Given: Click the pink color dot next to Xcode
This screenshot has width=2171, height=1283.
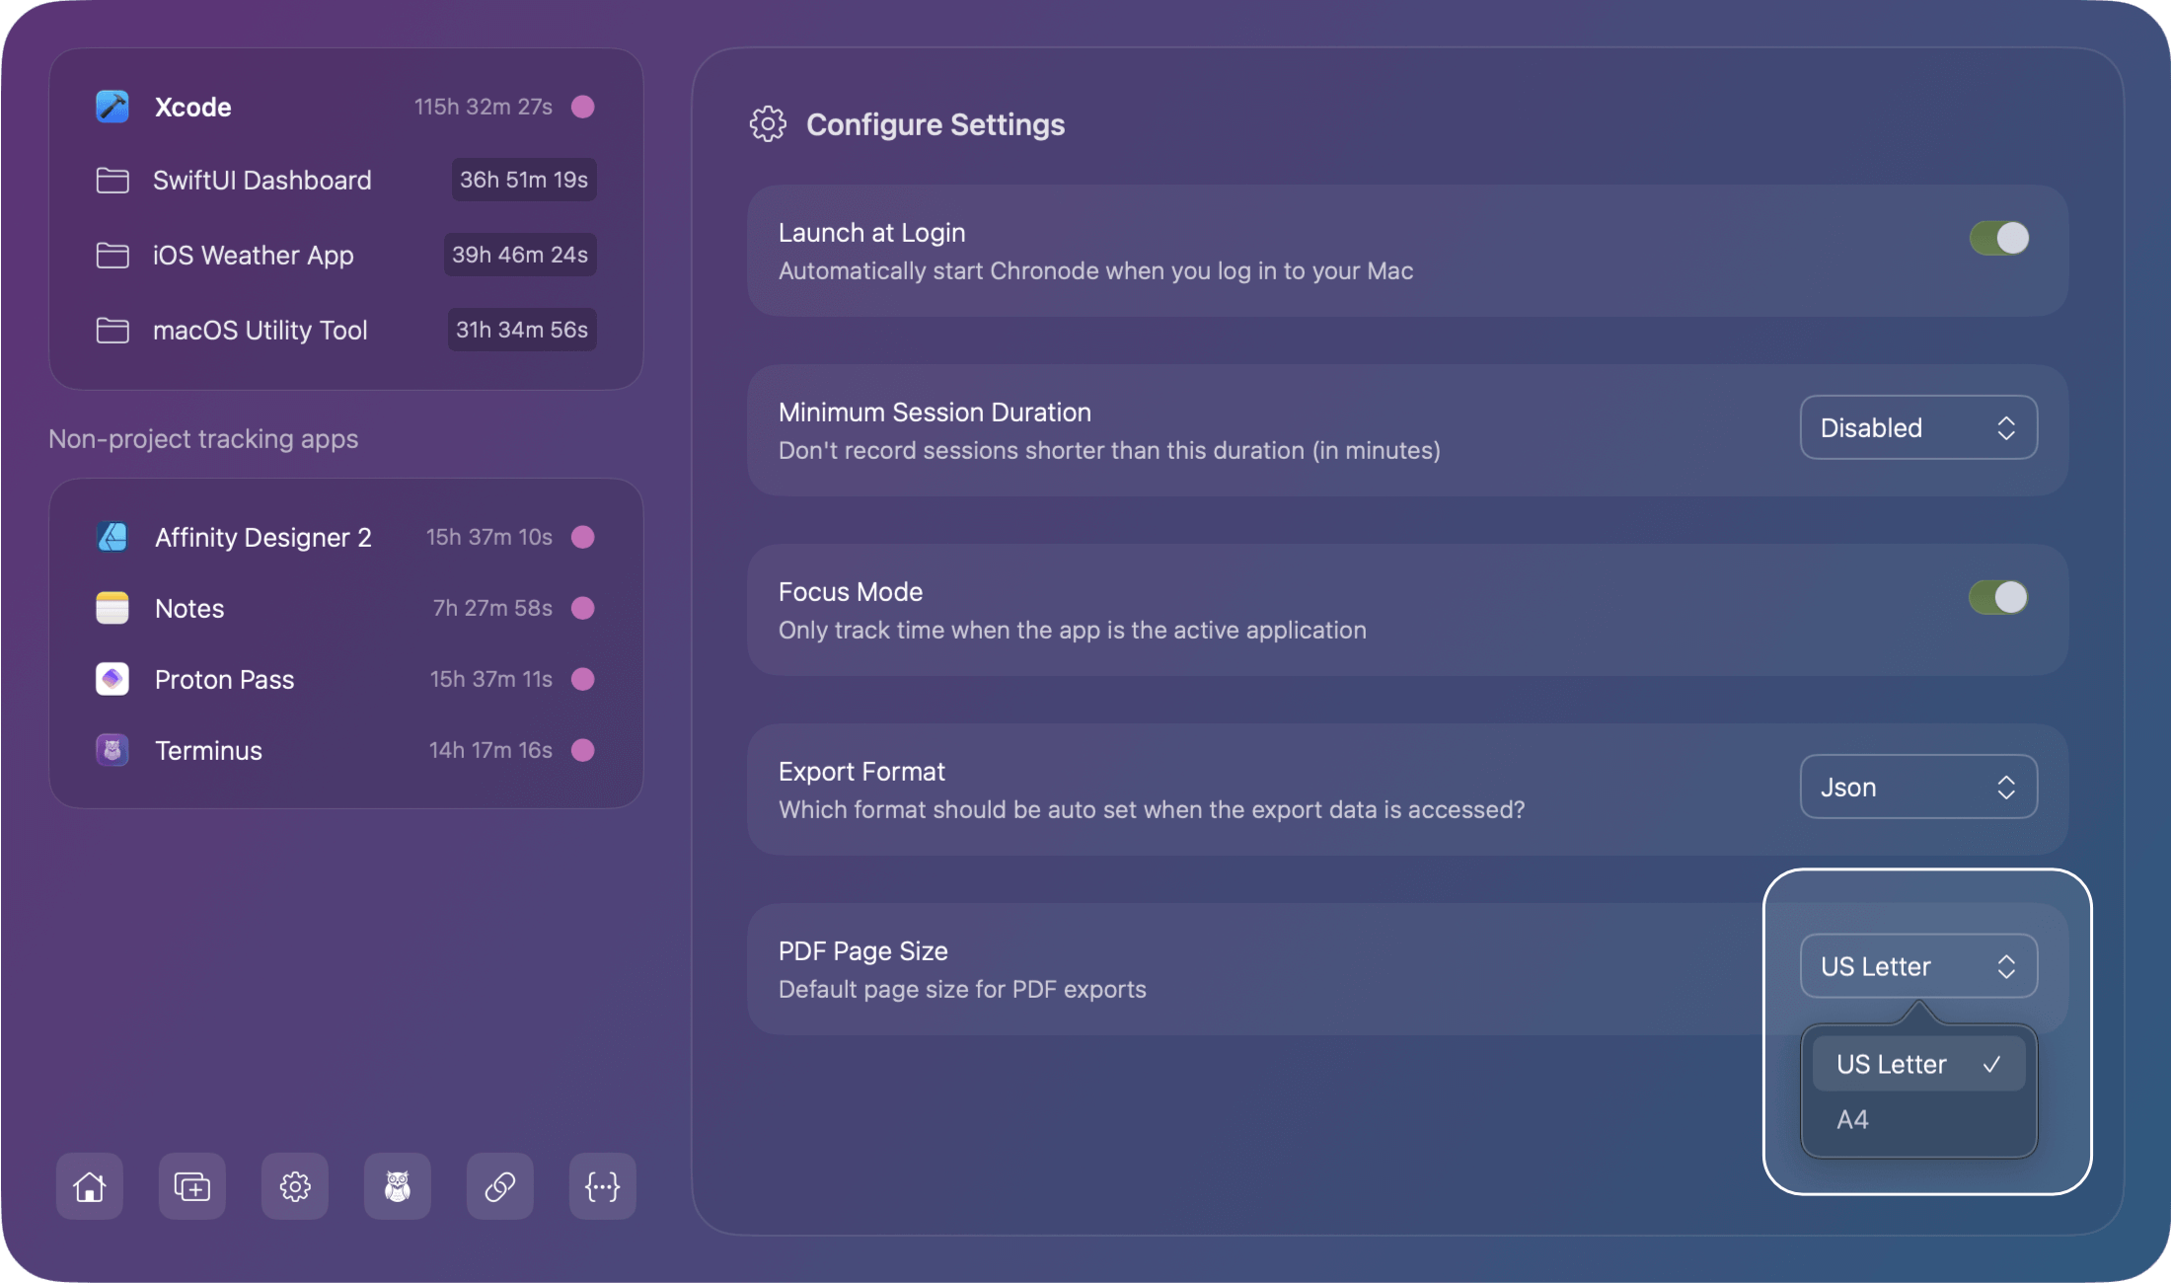Looking at the screenshot, I should (583, 107).
